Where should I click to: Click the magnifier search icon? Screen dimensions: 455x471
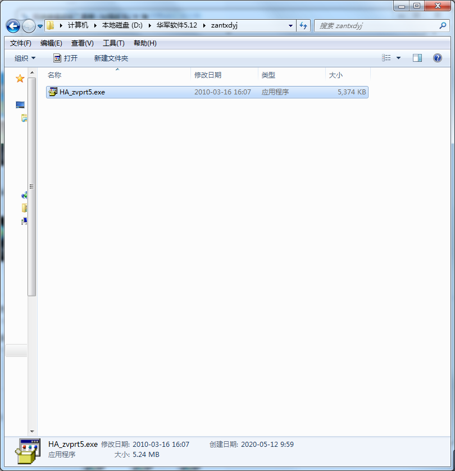(443, 26)
